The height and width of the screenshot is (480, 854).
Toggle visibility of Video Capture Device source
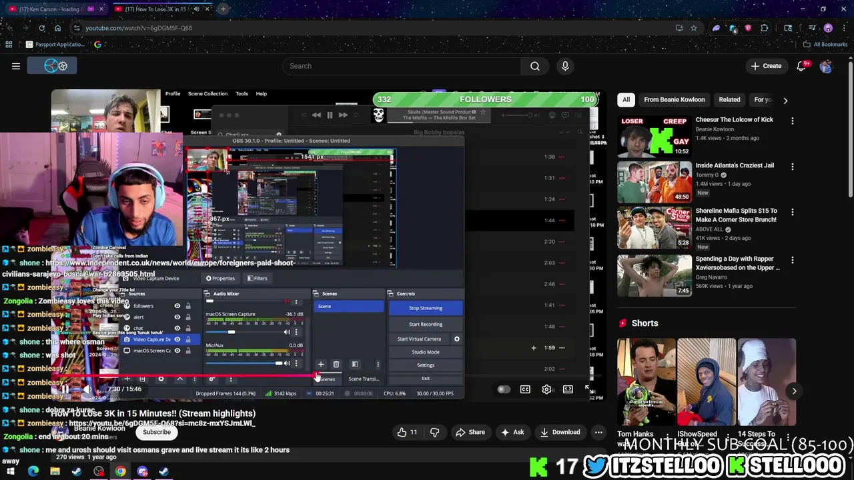[177, 339]
